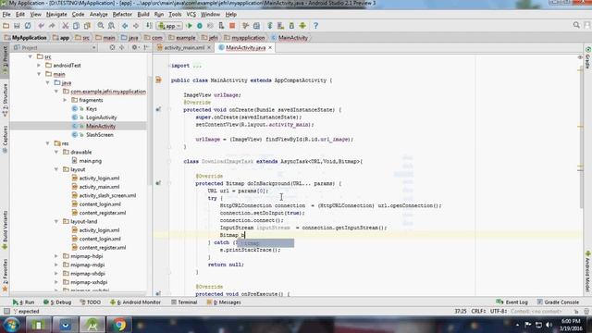Screen dimensions: 592x333
Task: Navigate Forward with the right arrow icon
Action: coord(136,26)
